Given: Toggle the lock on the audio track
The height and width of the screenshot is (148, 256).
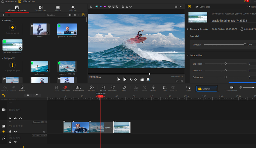Looking at the screenshot, I should pos(10,142).
